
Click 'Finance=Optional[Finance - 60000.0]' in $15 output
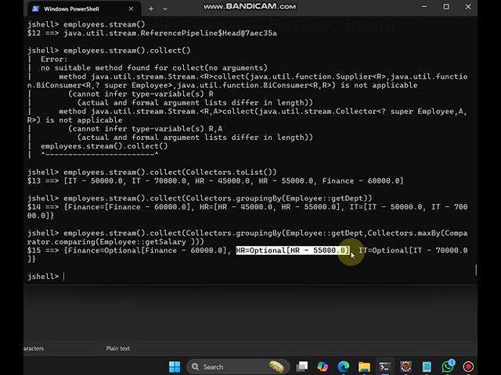[147, 250]
